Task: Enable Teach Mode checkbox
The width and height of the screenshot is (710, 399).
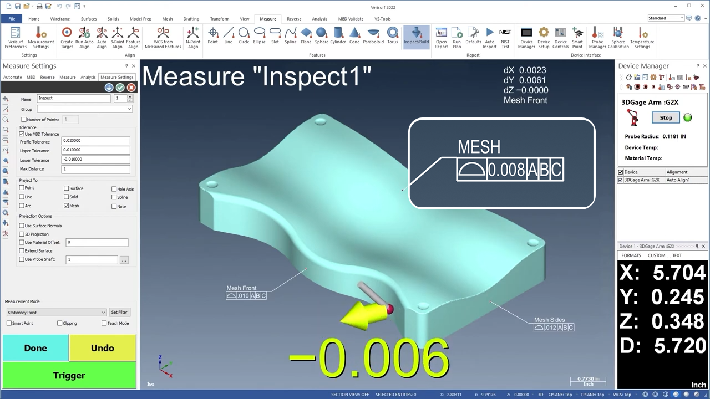Action: pyautogui.click(x=104, y=323)
